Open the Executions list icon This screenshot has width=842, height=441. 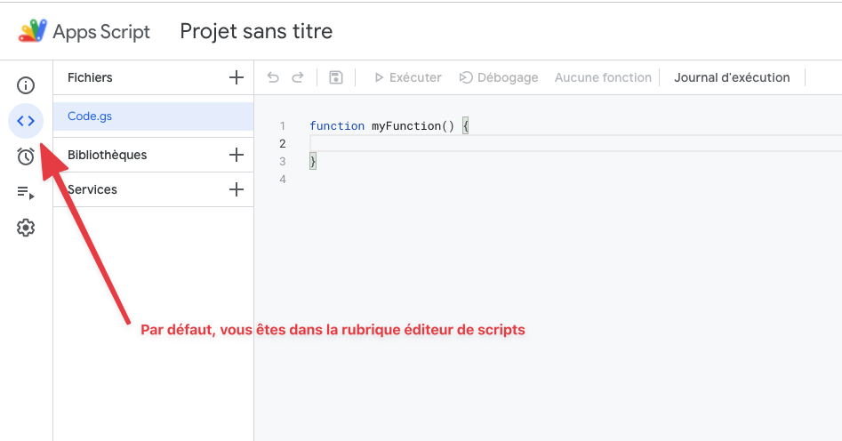point(26,192)
